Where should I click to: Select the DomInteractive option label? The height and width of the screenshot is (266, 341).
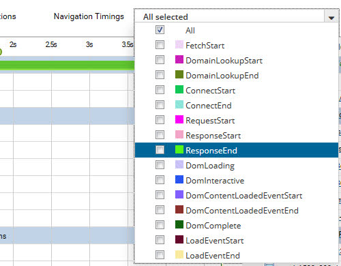coord(215,181)
